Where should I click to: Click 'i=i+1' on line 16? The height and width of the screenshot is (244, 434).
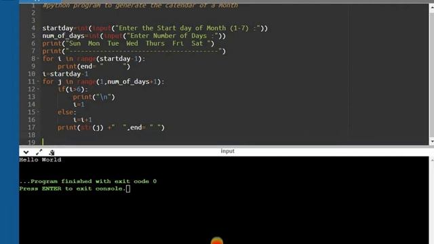point(82,120)
